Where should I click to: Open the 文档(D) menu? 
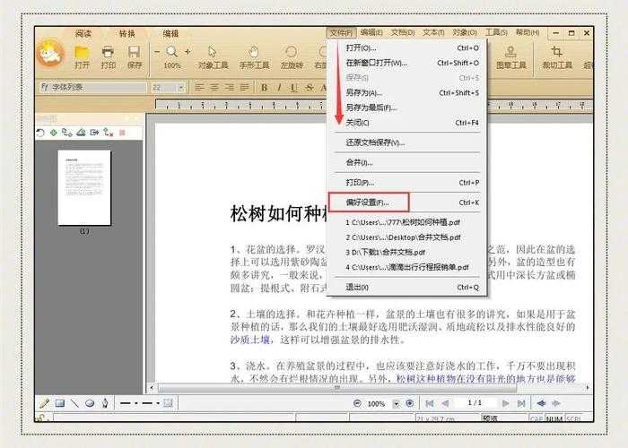point(403,32)
